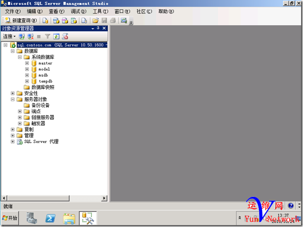The width and height of the screenshot is (303, 227).
Task: Click the Object Explorer scrollbar right arrow
Action: (x=104, y=198)
